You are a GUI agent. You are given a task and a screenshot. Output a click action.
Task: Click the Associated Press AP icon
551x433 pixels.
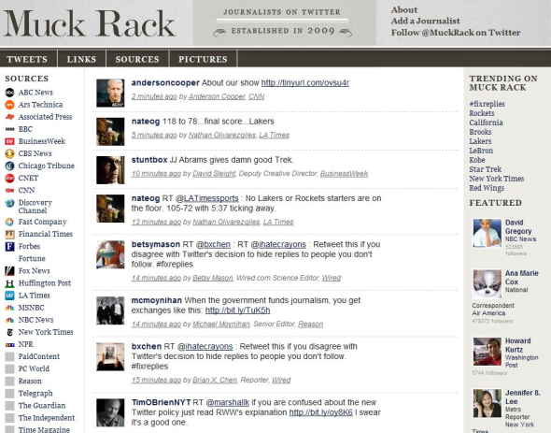point(9,117)
